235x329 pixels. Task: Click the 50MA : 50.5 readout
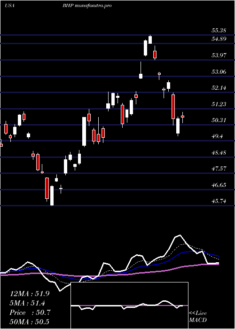[x=30, y=322]
